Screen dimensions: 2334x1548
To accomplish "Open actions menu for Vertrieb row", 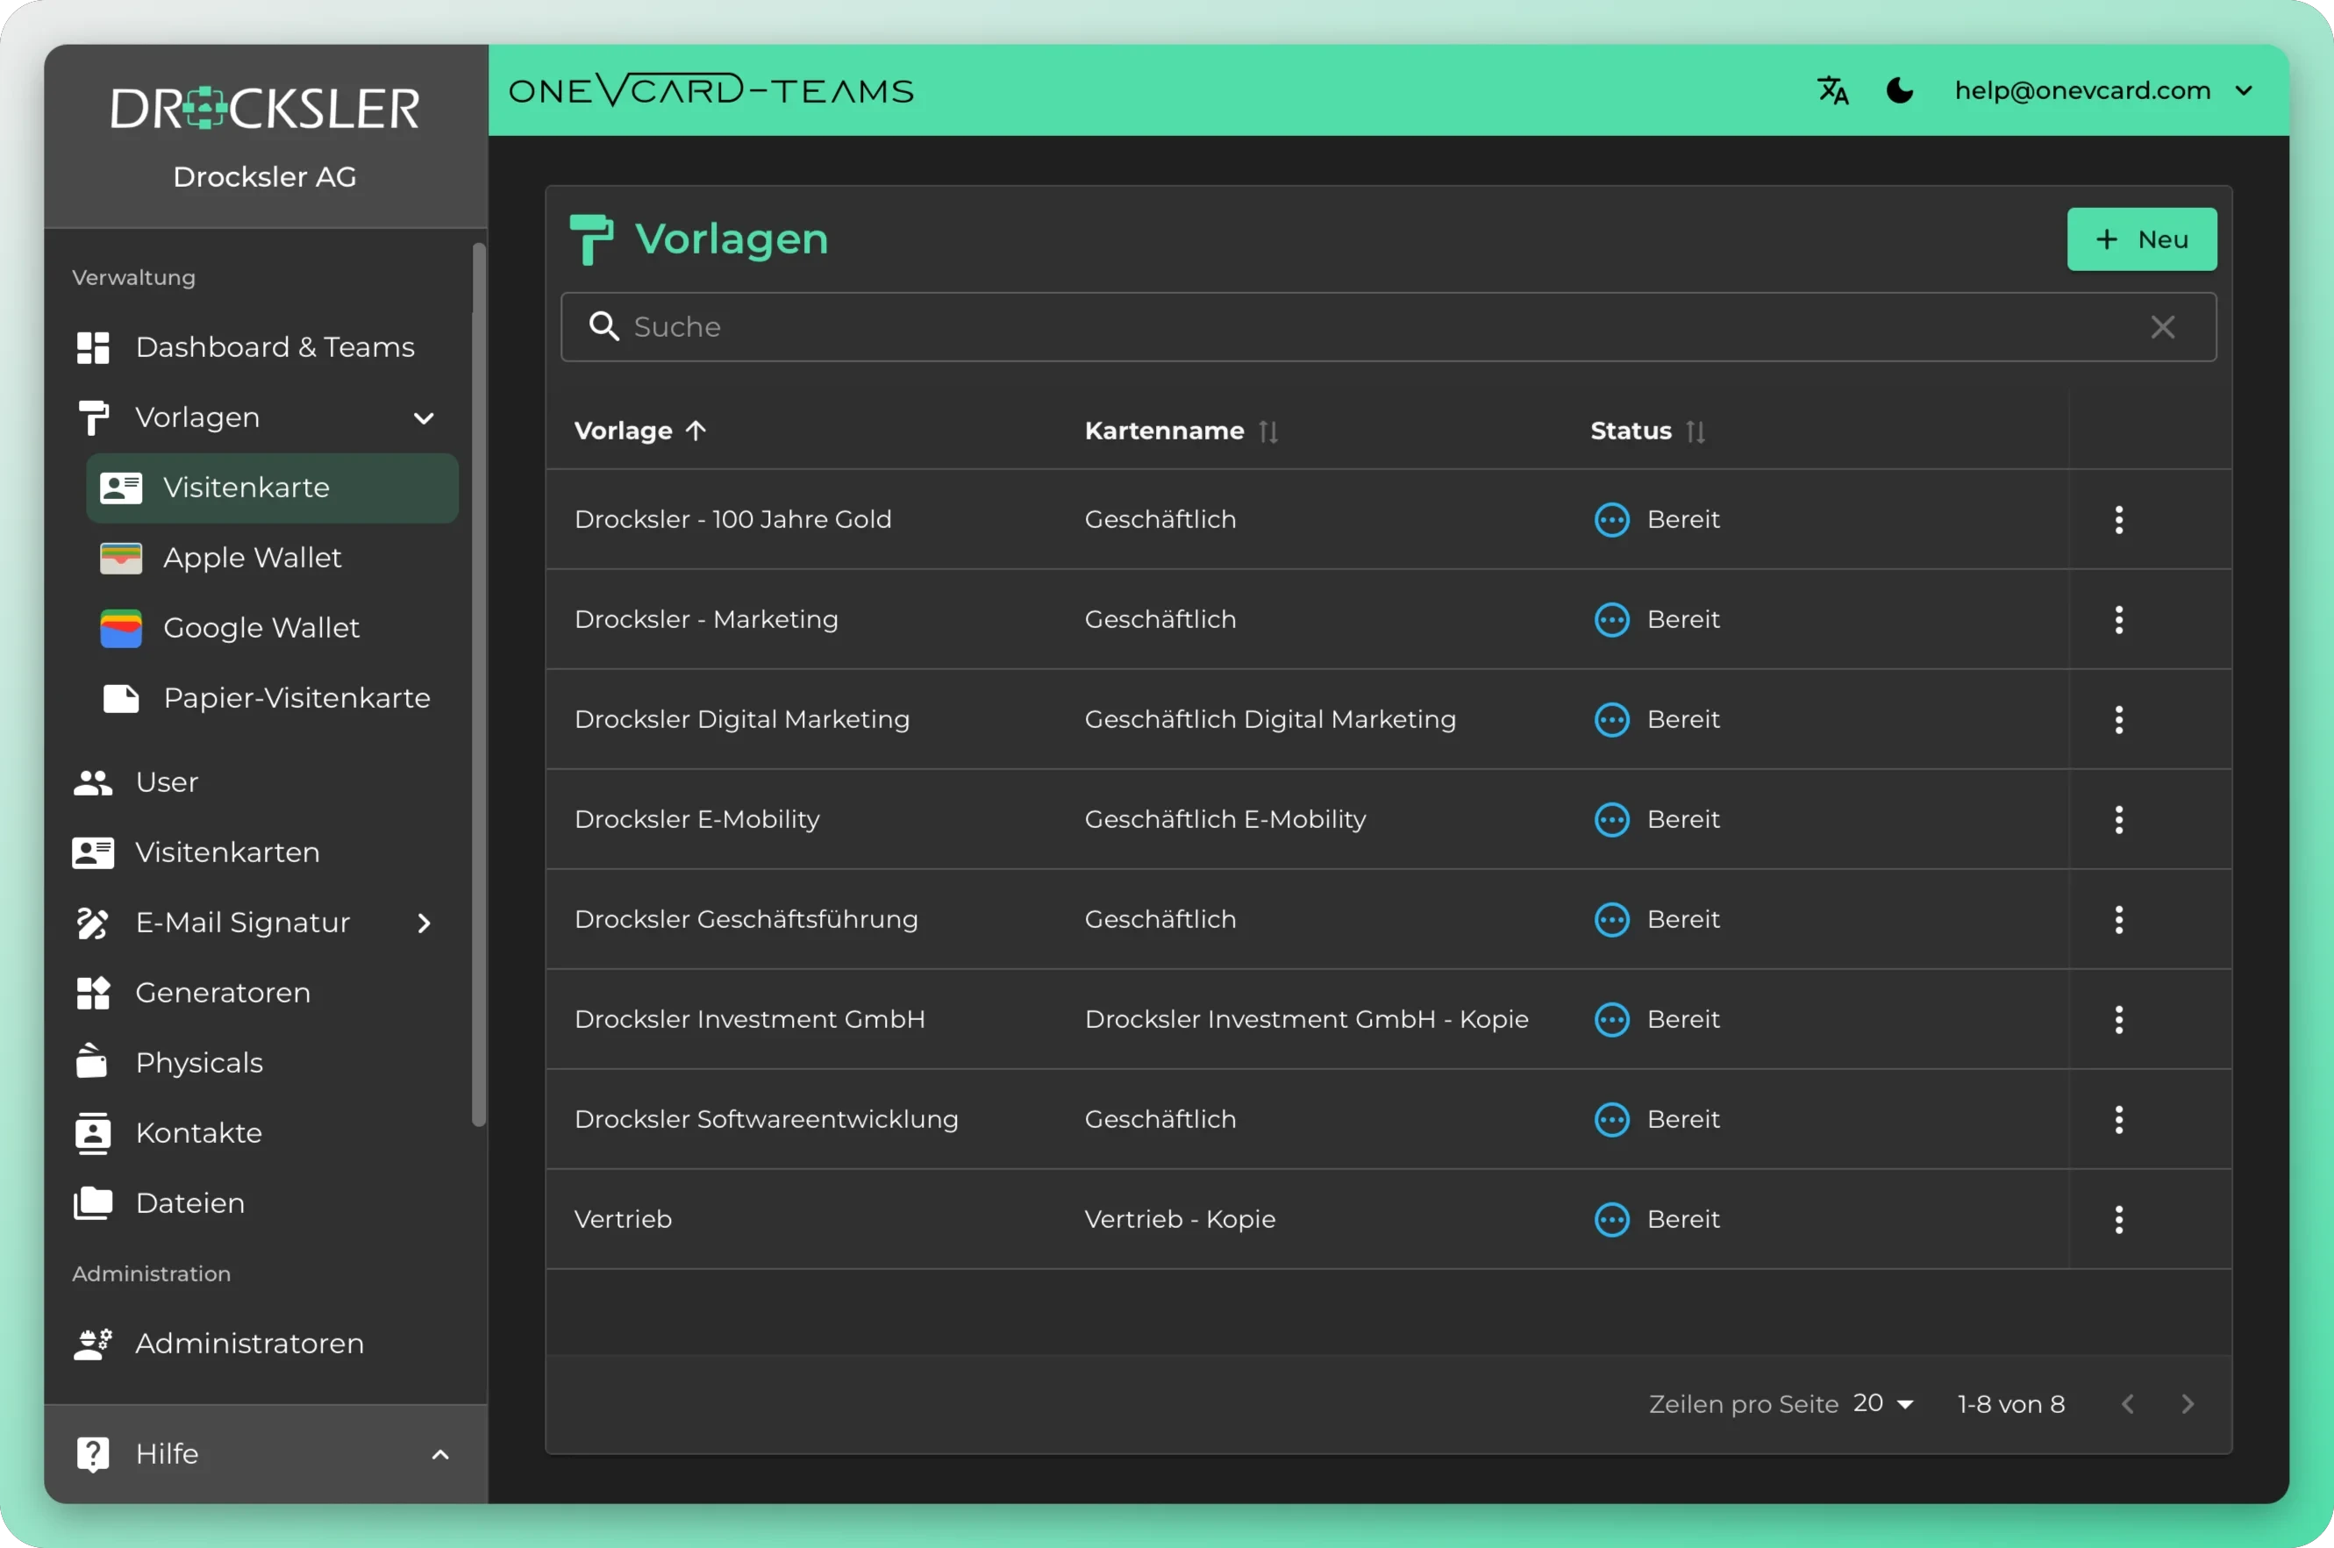I will click(x=2119, y=1219).
